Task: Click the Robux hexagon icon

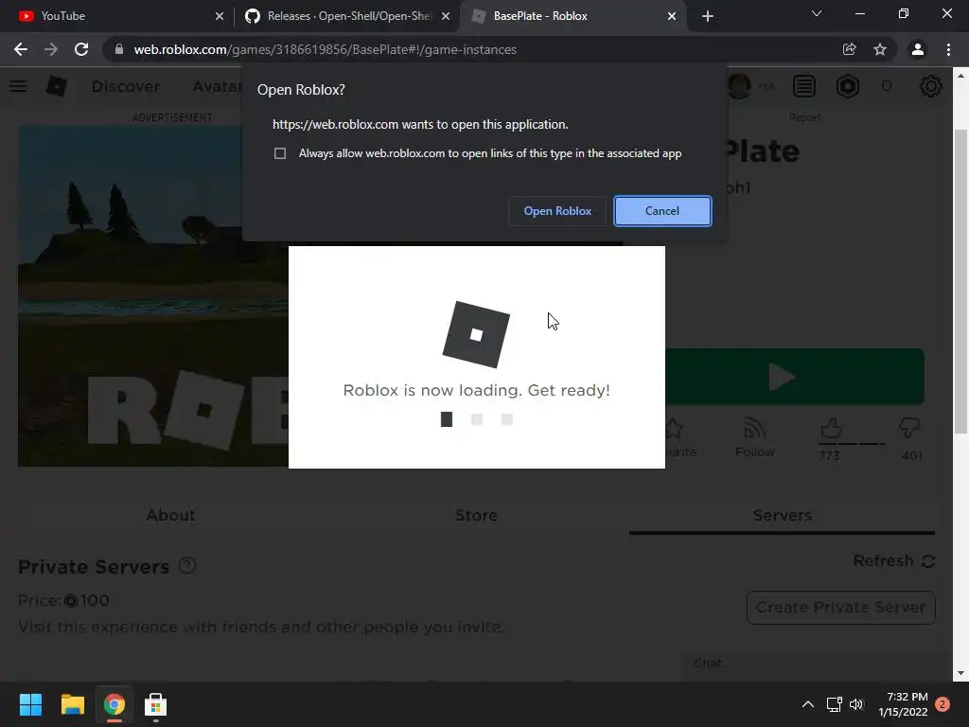Action: 848,86
